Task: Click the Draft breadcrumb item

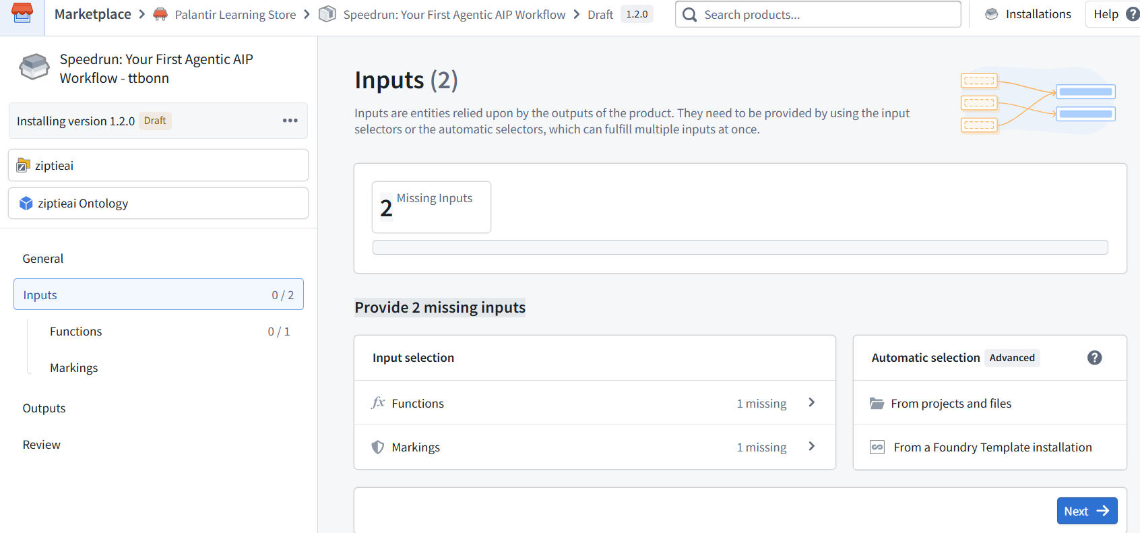Action: 600,15
